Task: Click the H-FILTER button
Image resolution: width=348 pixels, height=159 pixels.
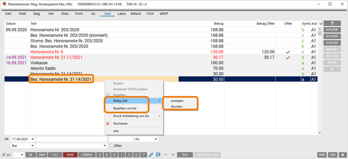Action: [332, 43]
